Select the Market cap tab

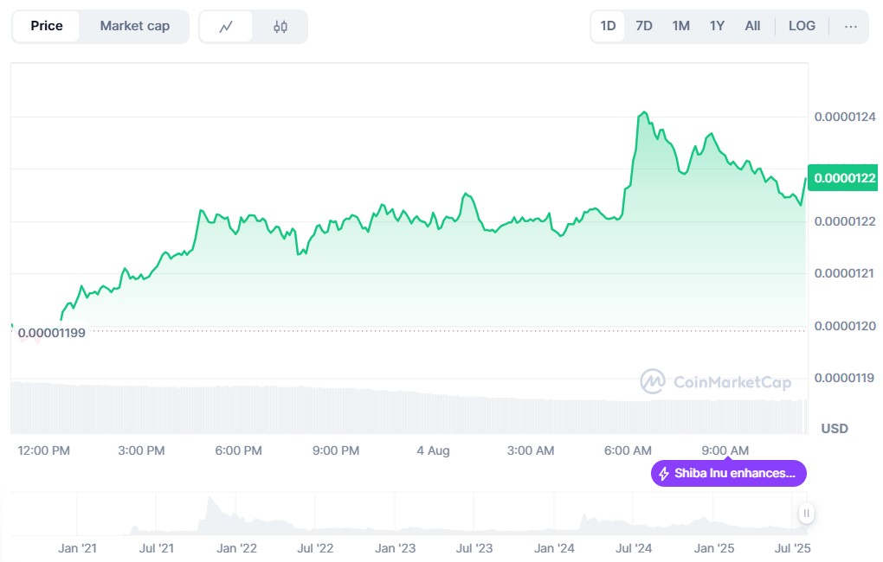134,26
